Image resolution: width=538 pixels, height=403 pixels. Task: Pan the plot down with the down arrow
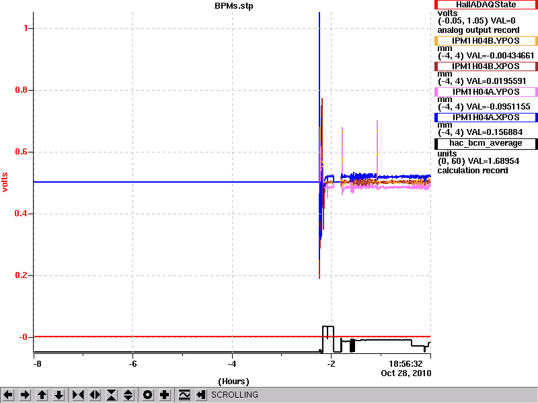coord(59,395)
